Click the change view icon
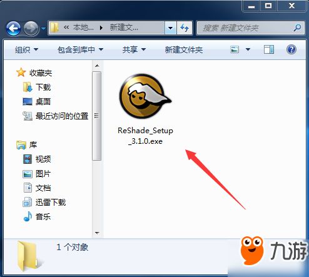 click(235, 49)
